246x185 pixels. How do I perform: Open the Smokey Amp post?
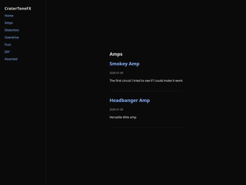pos(124,63)
